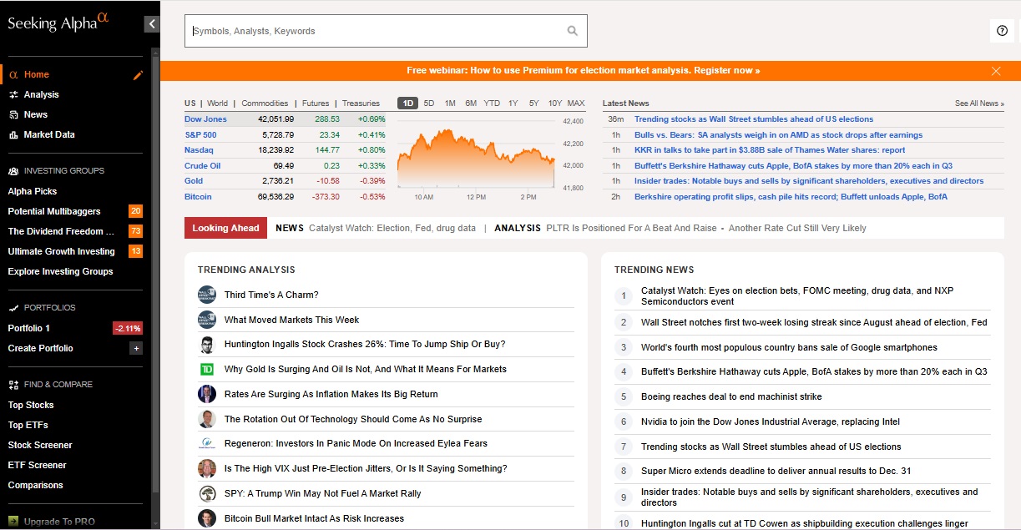Screen dimensions: 1021x530
Task: Expand Create Portfolio with the plus button
Action: tap(136, 348)
